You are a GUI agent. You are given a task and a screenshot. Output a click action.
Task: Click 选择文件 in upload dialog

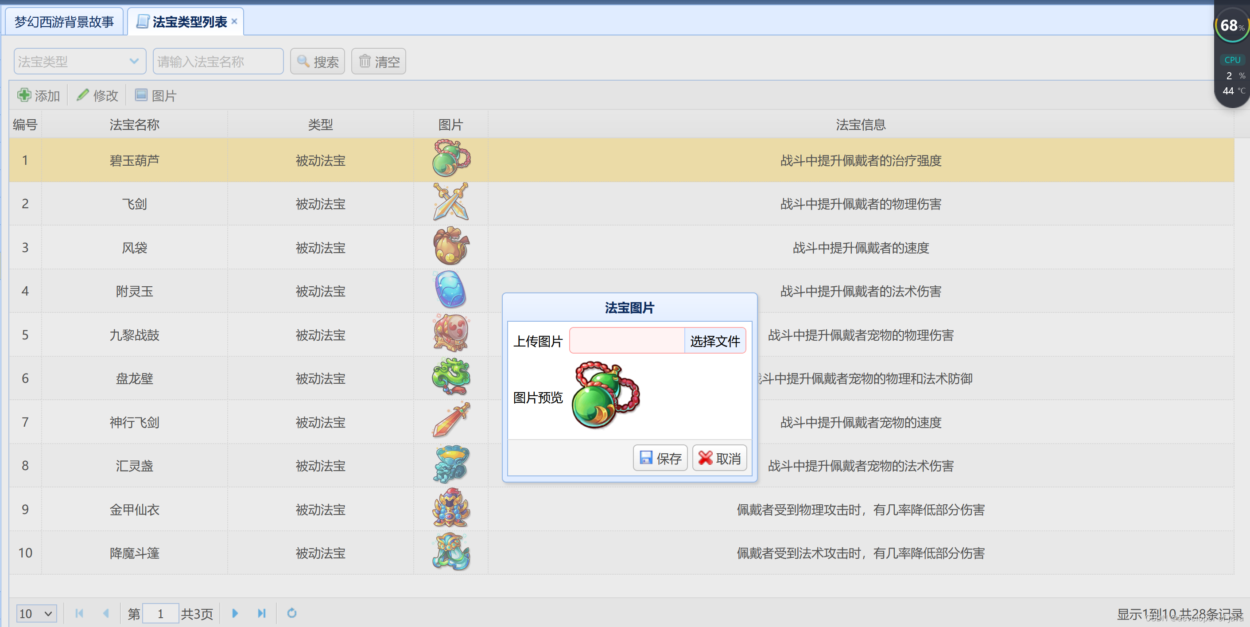(x=715, y=340)
